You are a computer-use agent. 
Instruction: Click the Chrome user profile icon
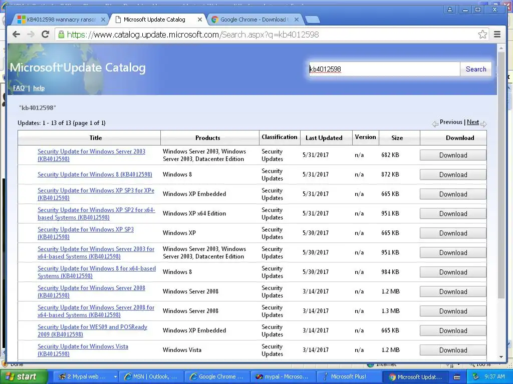click(450, 9)
